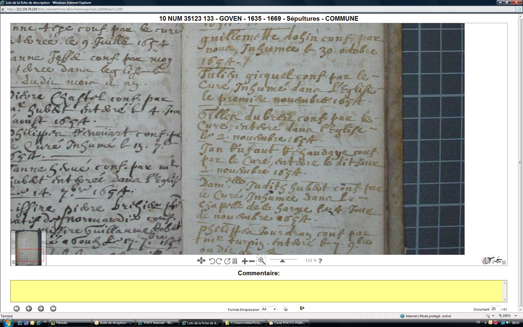Screen dimensions: 523x327
Task: Select the pan/move image tool
Action: 201,261
